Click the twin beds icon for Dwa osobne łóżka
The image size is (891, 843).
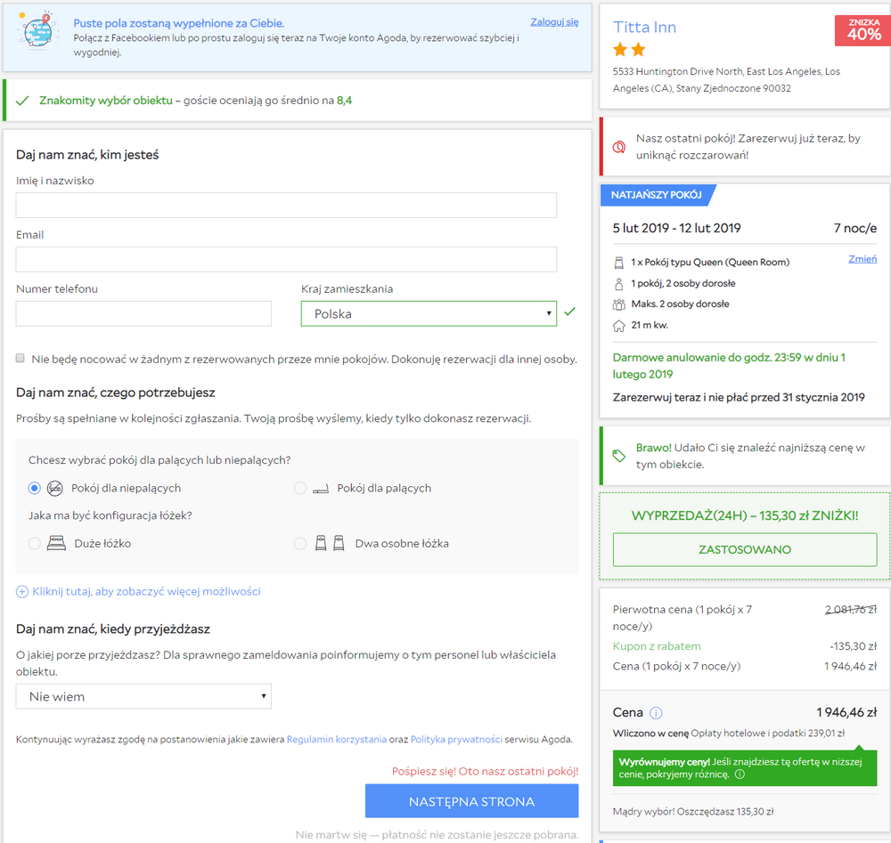[x=331, y=543]
